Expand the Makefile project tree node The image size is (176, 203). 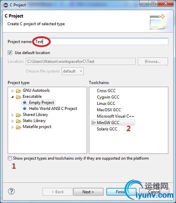pyautogui.click(x=13, y=127)
